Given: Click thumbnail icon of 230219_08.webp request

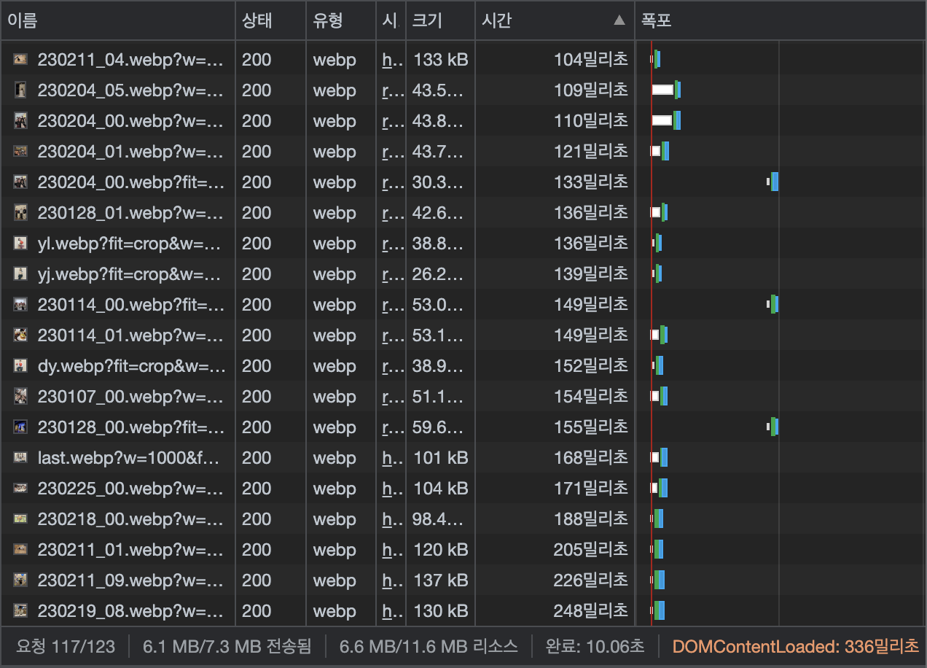Looking at the screenshot, I should 20,611.
